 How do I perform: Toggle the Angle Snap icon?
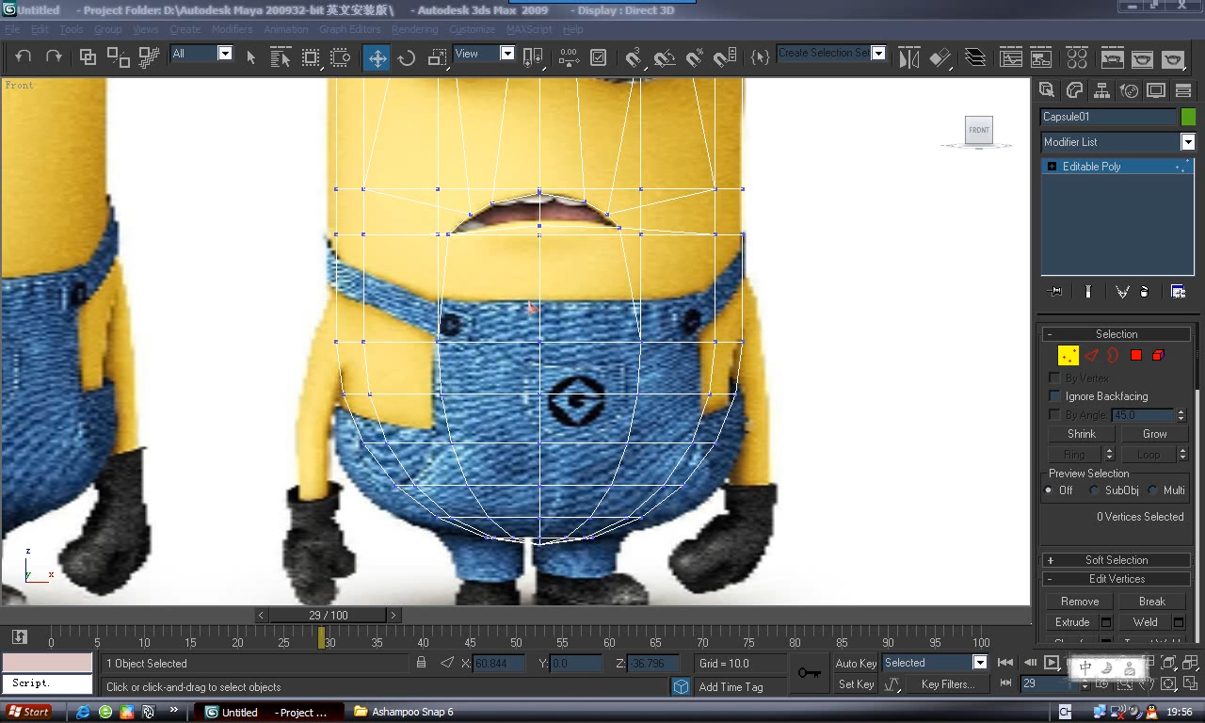click(664, 57)
